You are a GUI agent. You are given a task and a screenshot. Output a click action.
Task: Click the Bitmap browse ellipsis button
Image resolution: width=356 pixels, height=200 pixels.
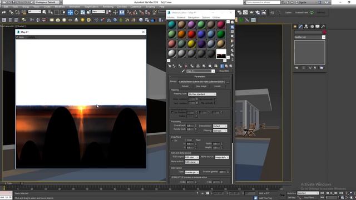(x=228, y=82)
